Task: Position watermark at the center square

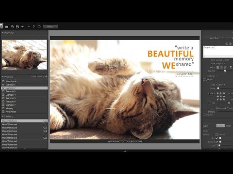Action: [221, 96]
